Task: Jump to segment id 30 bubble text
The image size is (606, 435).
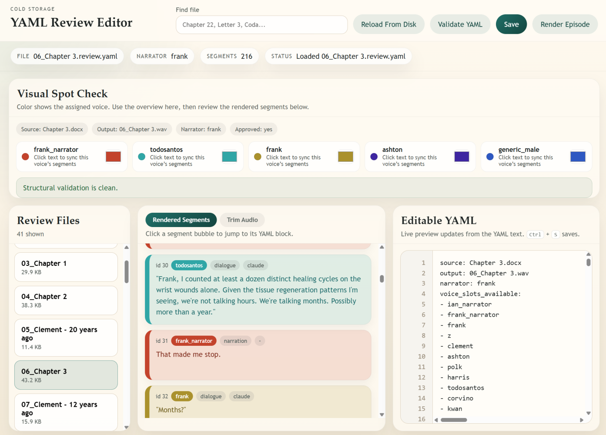Action: click(x=258, y=295)
